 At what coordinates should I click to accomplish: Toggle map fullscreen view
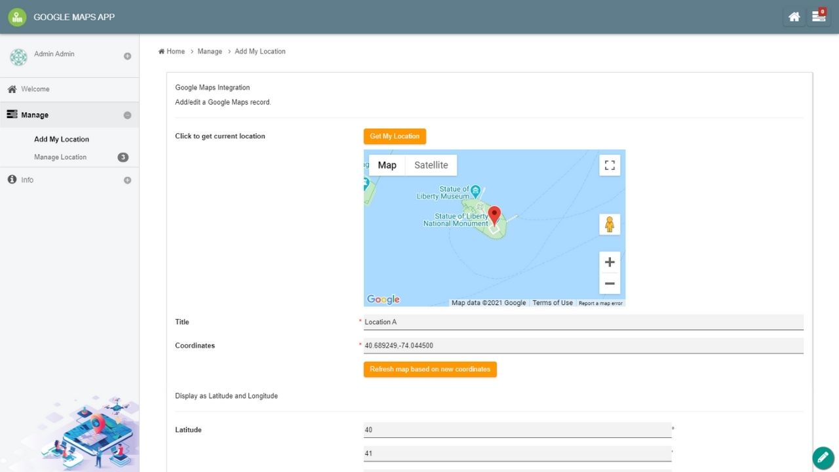[x=610, y=165]
